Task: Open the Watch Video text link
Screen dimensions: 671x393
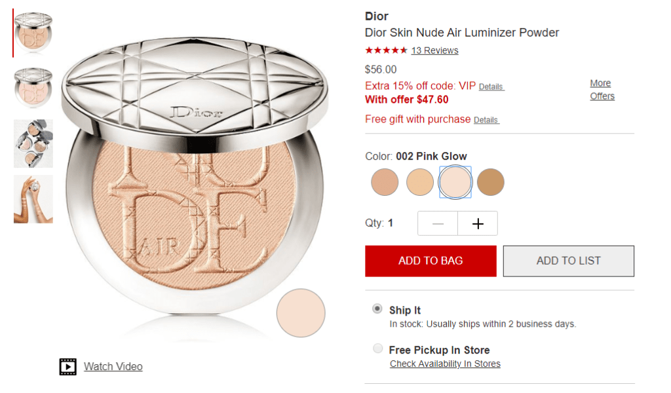Action: coord(113,367)
